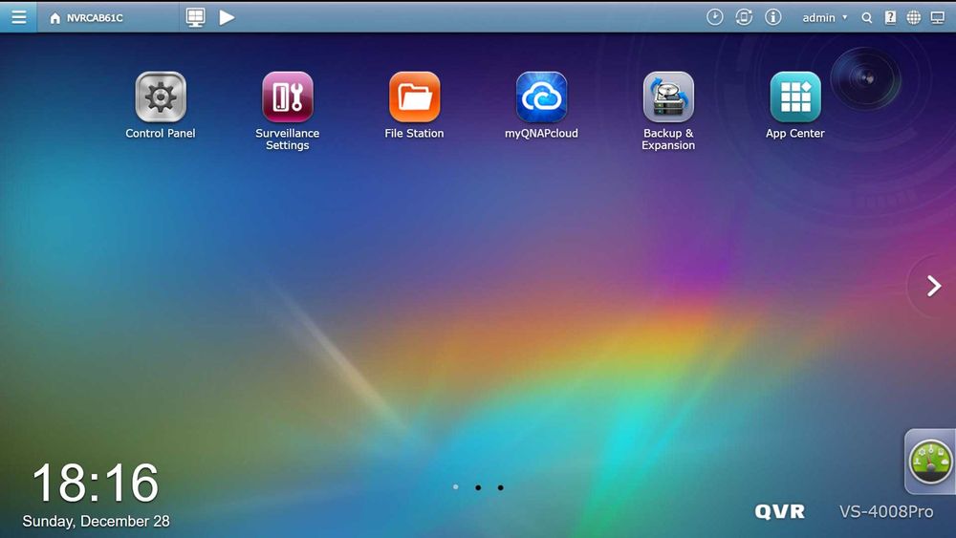The image size is (956, 538).
Task: Click the playback play icon
Action: click(227, 17)
